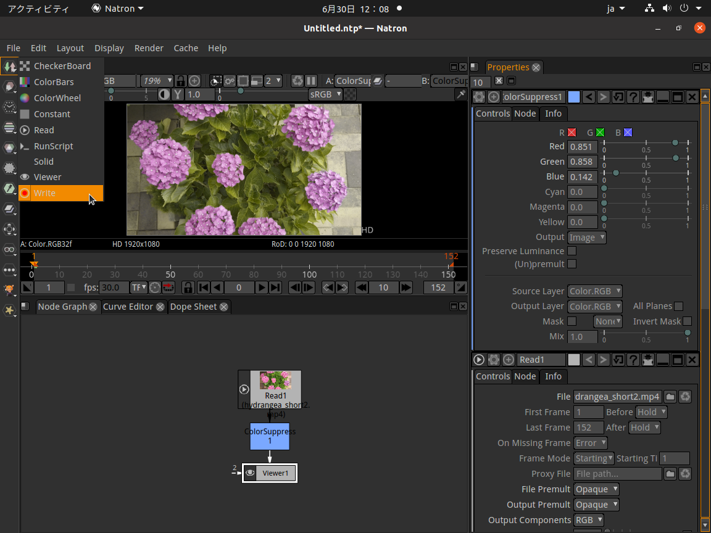The width and height of the screenshot is (711, 533).
Task: Open help for the ColorSuppress1 node
Action: 634,96
